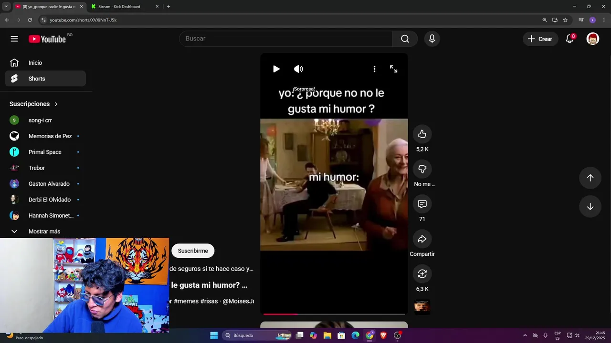The image size is (611, 343).
Task: Open the Memorias de Pez channel
Action: (x=45, y=136)
